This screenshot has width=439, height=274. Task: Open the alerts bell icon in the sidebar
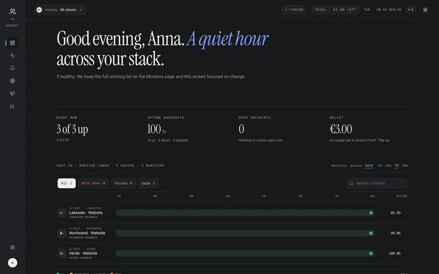point(12,68)
